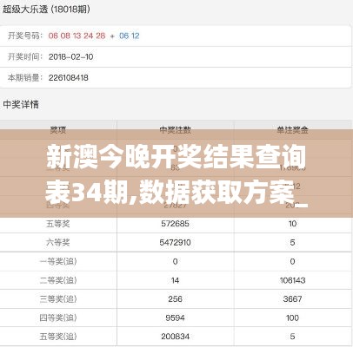Click the '中奖注数' column header
The height and width of the screenshot is (347, 353).
176,130
